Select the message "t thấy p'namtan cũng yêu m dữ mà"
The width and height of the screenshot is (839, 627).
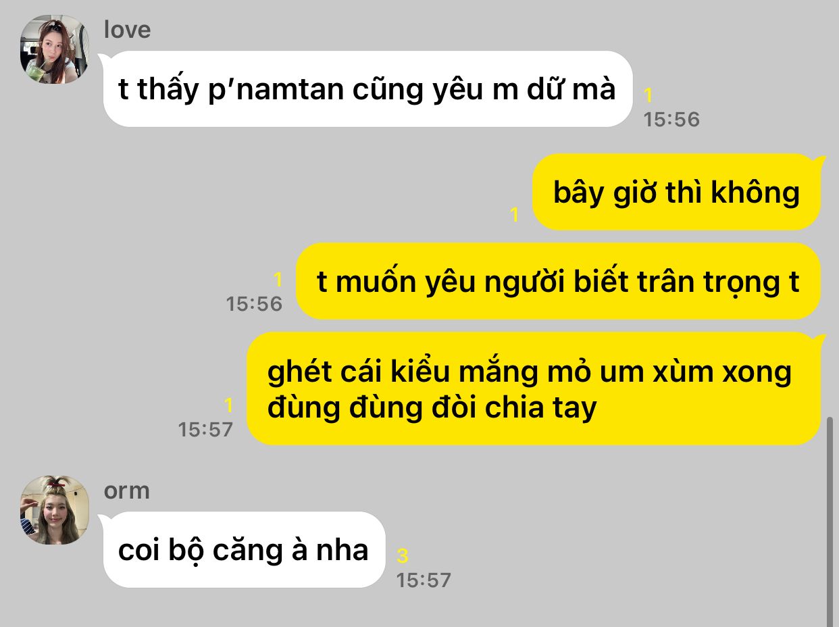point(367,89)
